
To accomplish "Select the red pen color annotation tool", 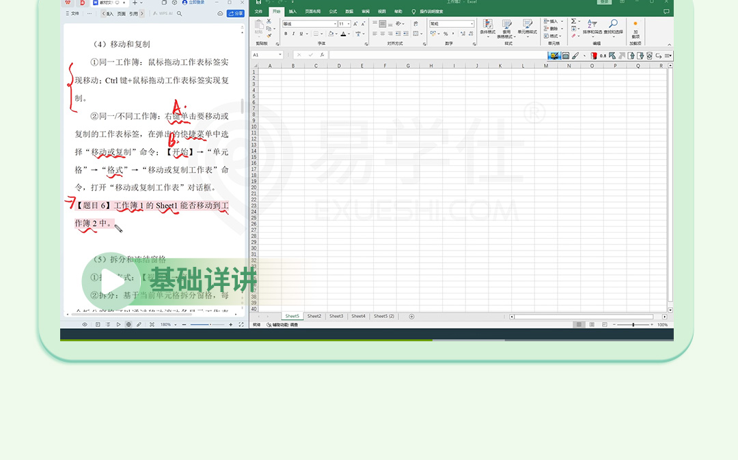I will pyautogui.click(x=594, y=55).
